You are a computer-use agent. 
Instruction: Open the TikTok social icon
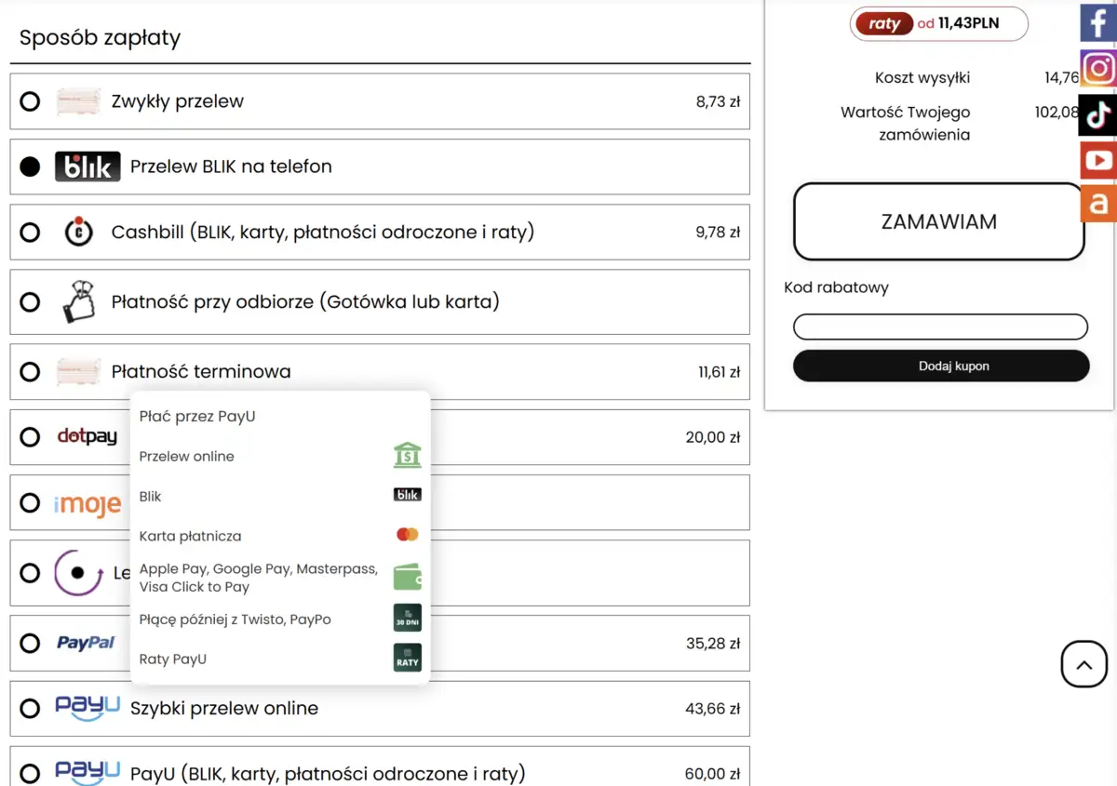coord(1098,114)
